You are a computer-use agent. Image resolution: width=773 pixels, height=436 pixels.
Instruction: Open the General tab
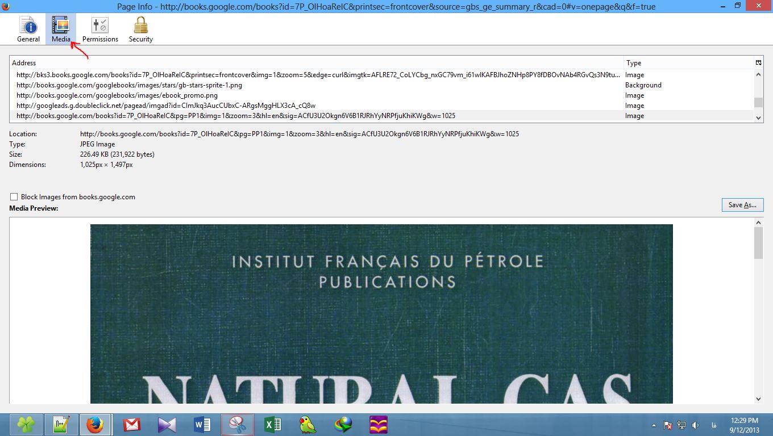click(x=28, y=30)
